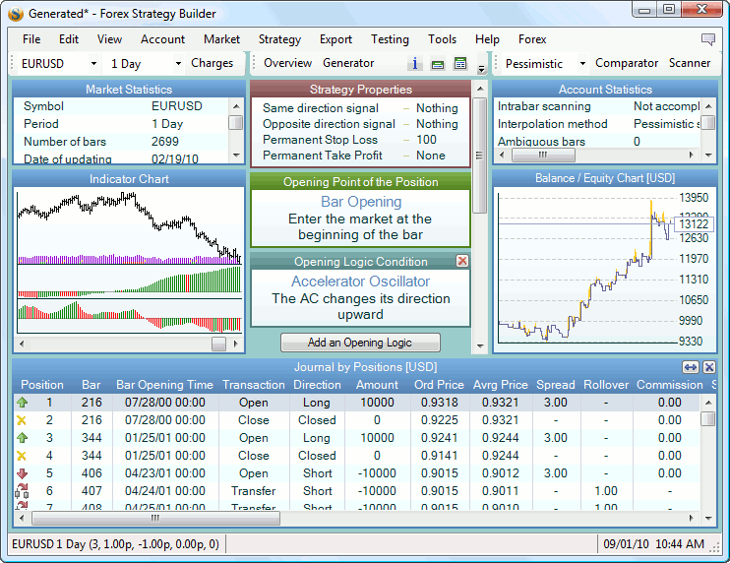This screenshot has width=730, height=563.
Task: Open the Pessimistic interpolation dropdown
Action: click(581, 64)
